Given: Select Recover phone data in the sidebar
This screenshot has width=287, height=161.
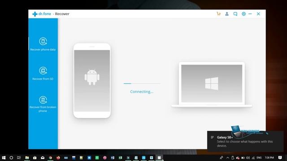Looking at the screenshot, I should (x=43, y=44).
